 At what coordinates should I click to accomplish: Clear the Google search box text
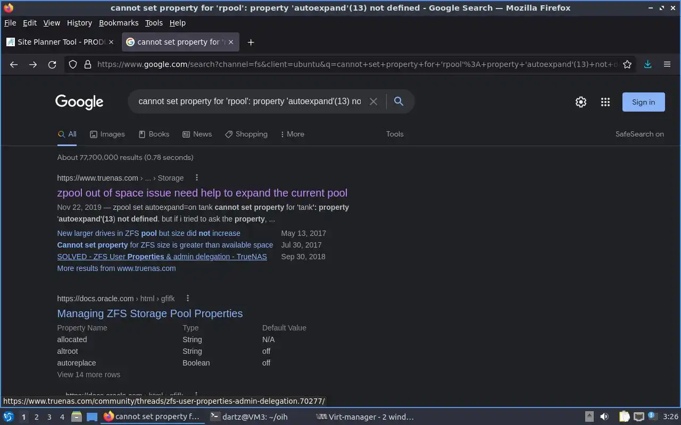(x=373, y=101)
